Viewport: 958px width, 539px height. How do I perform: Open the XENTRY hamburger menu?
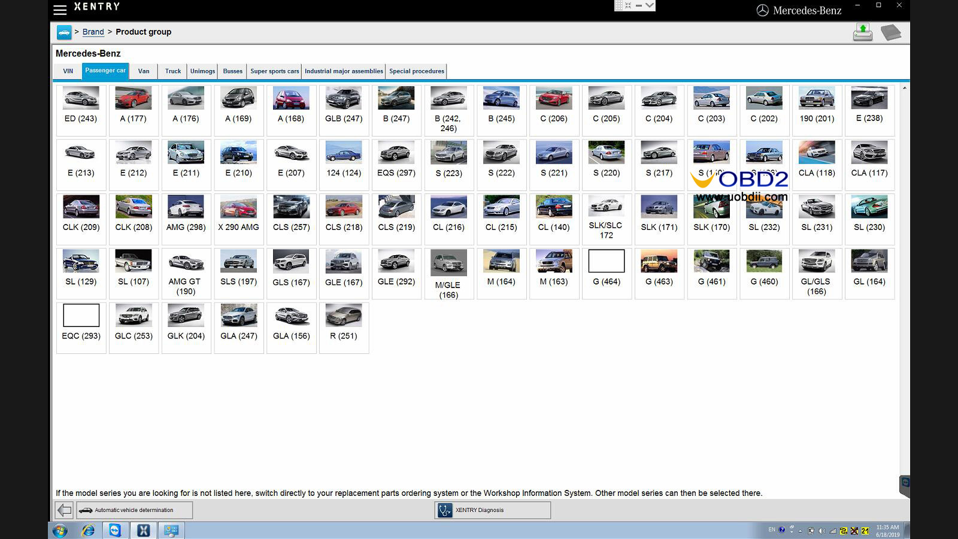tap(60, 10)
